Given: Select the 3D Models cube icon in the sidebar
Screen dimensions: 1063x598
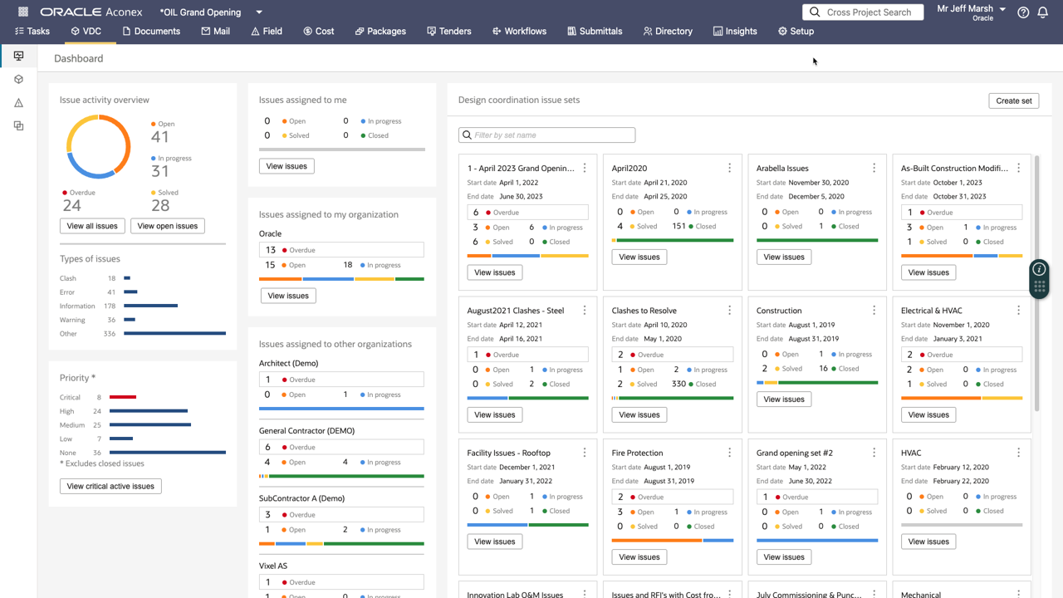Looking at the screenshot, I should pyautogui.click(x=17, y=79).
